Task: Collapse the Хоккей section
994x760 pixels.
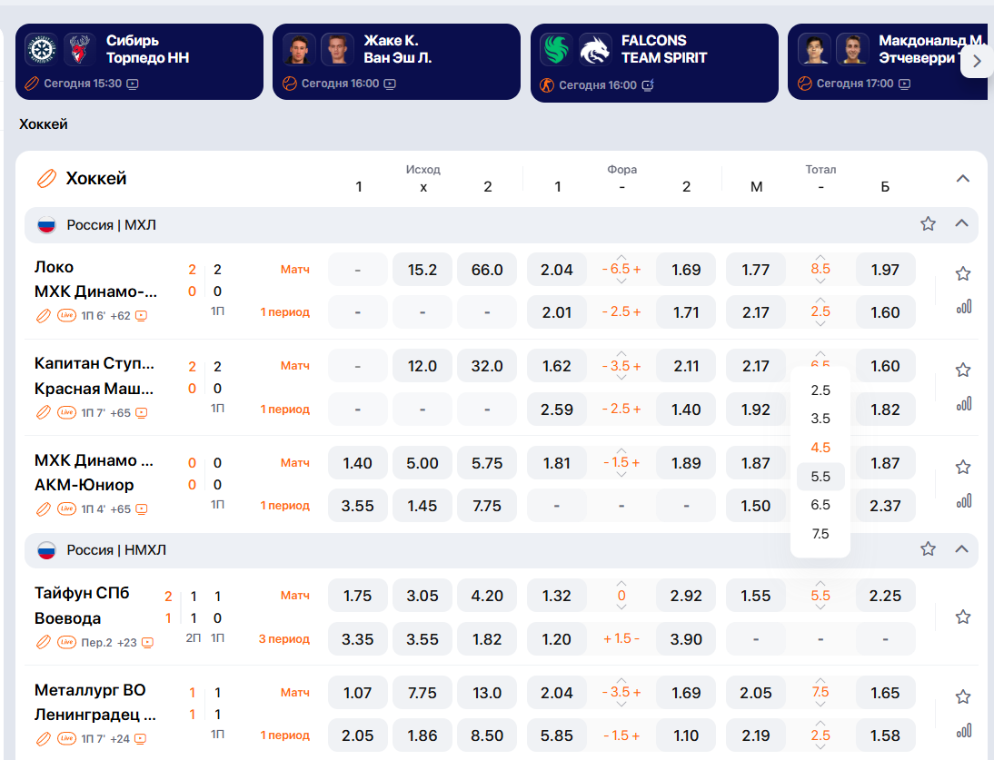Action: coord(963,179)
